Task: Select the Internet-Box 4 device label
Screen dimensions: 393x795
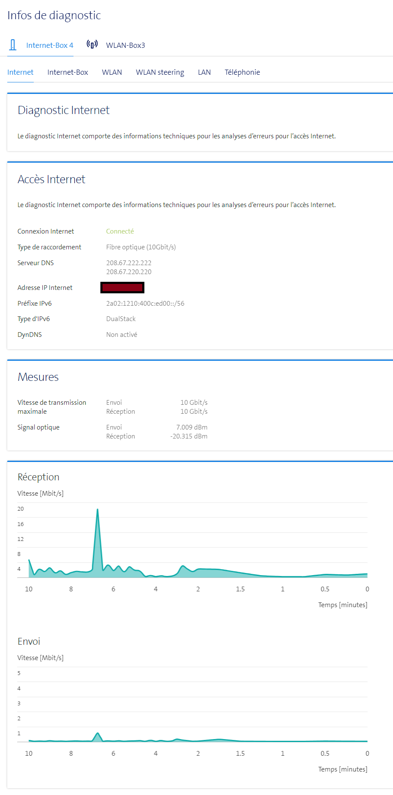Action: [x=50, y=45]
